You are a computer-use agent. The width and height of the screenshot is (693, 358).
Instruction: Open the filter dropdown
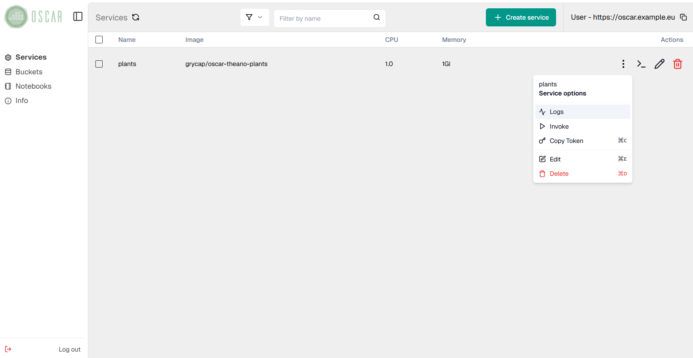[x=254, y=17]
